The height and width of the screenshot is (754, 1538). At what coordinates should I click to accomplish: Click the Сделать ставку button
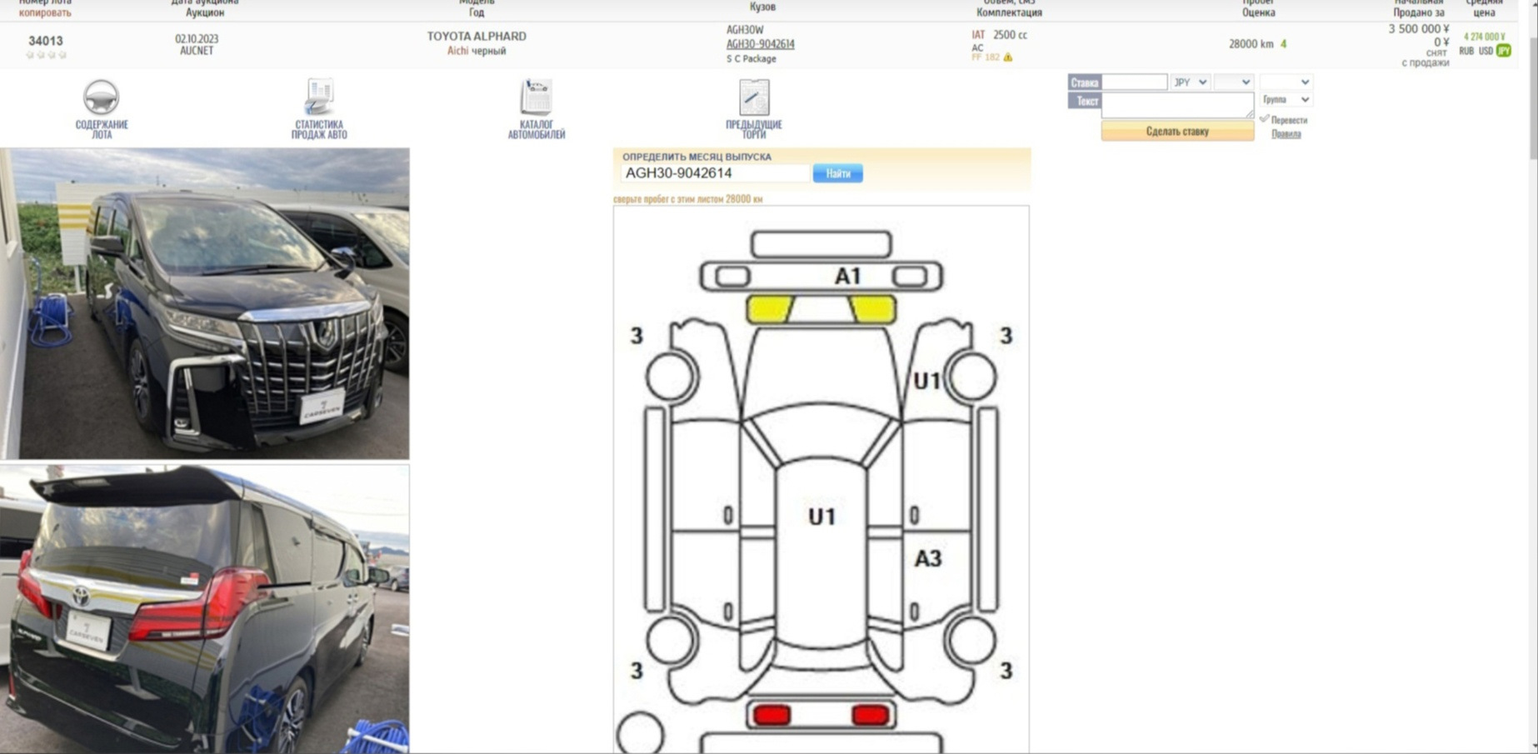tap(1177, 131)
